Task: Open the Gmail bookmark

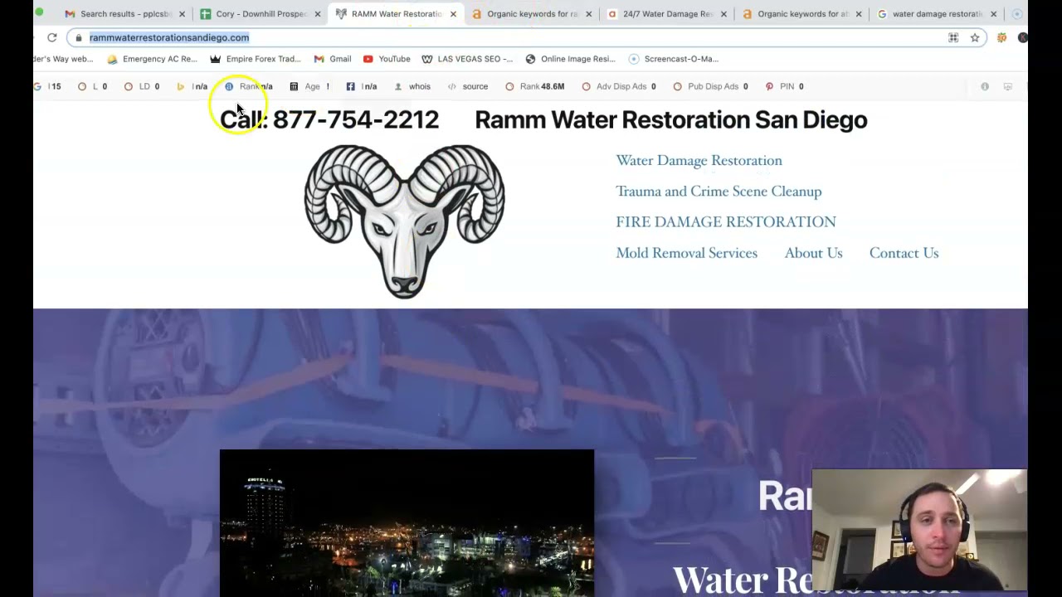Action: 332,59
